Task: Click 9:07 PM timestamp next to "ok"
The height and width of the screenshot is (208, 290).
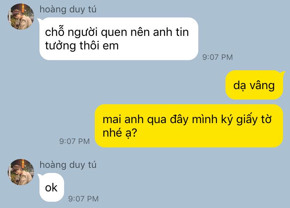Action: (84, 199)
